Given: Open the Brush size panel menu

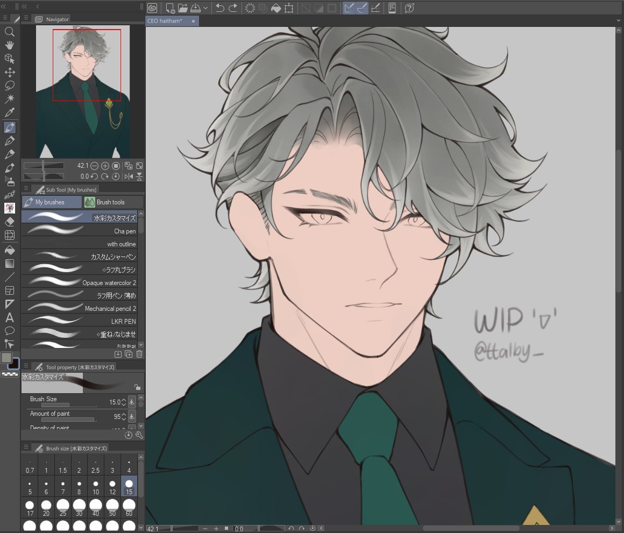Looking at the screenshot, I should (x=26, y=447).
